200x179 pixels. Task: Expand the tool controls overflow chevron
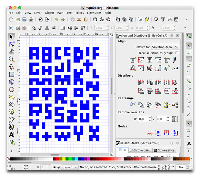[x=185, y=28]
